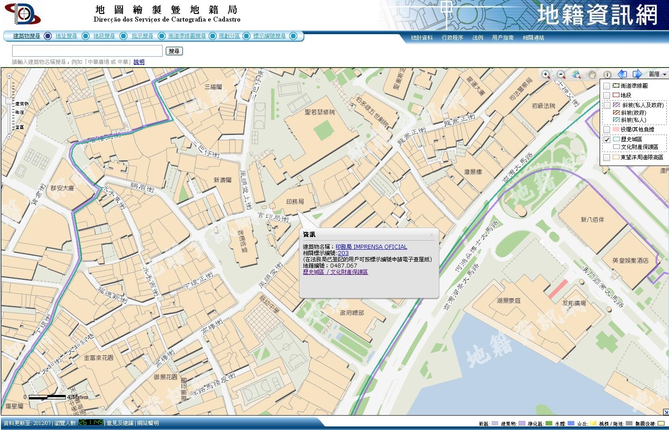This screenshot has width=669, height=430.
Task: Activate the pan hand tool
Action: (x=592, y=75)
